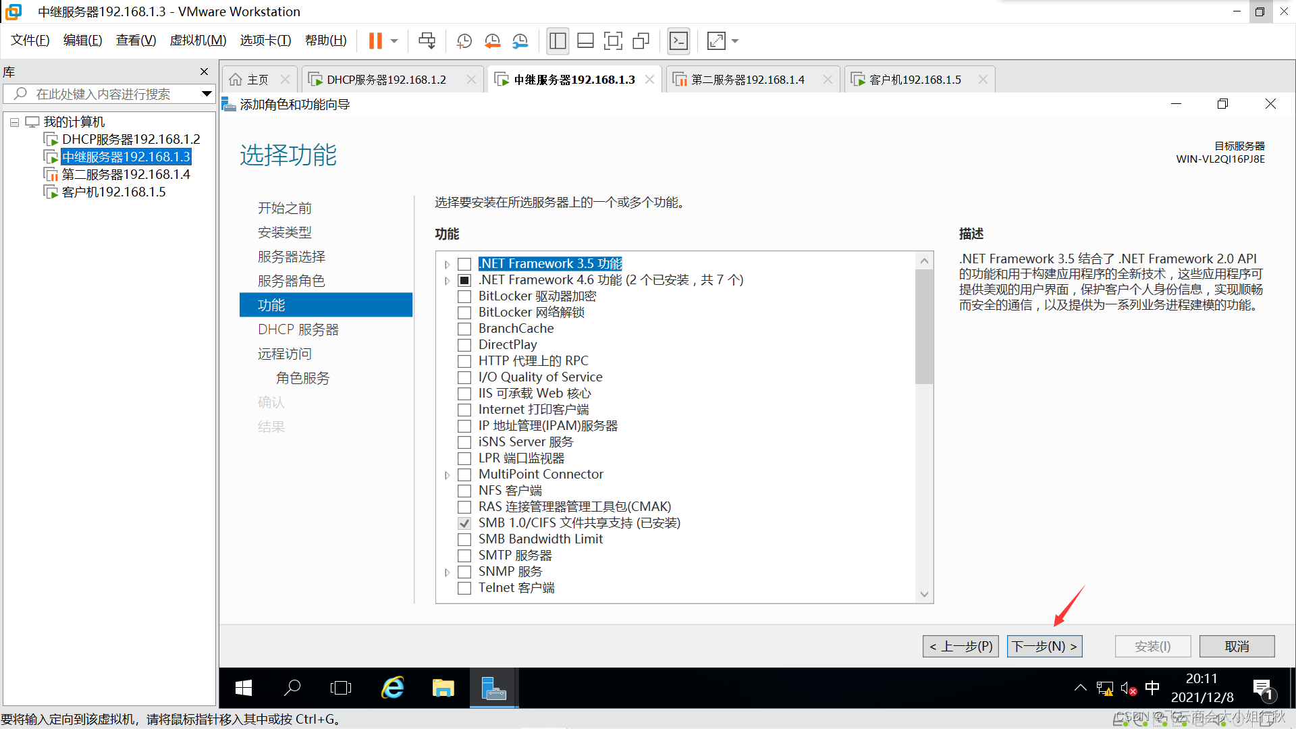The height and width of the screenshot is (729, 1296).
Task: Click the features list scrollbar down arrow
Action: tap(924, 595)
